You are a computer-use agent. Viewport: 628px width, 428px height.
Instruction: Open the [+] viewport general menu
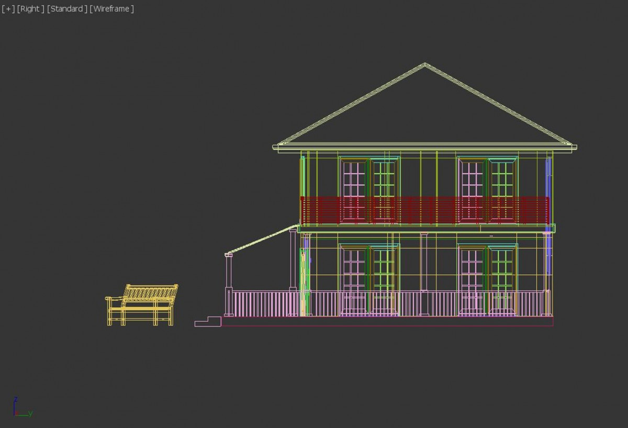pos(8,9)
